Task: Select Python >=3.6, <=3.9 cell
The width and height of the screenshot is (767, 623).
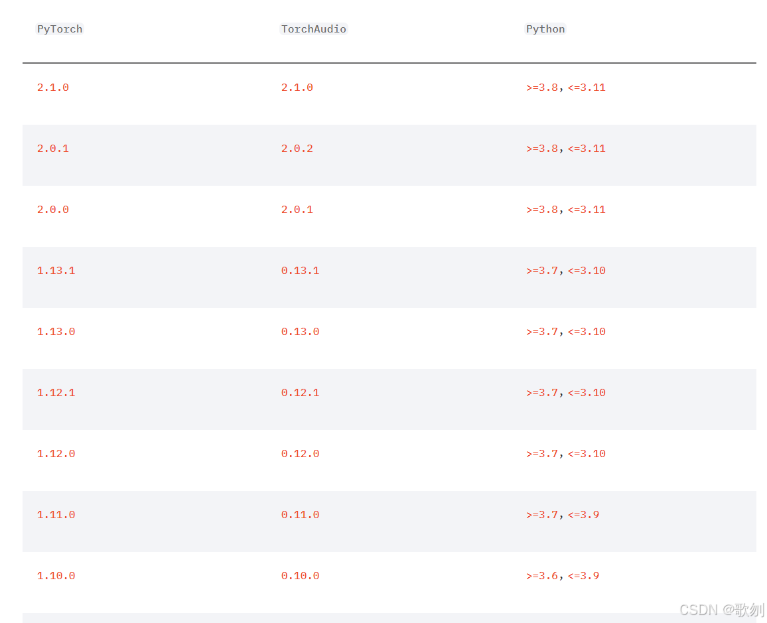Action: (x=563, y=576)
